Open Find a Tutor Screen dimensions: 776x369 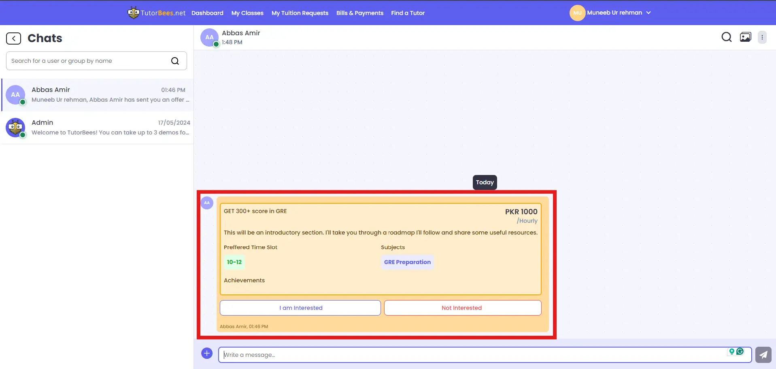point(408,13)
